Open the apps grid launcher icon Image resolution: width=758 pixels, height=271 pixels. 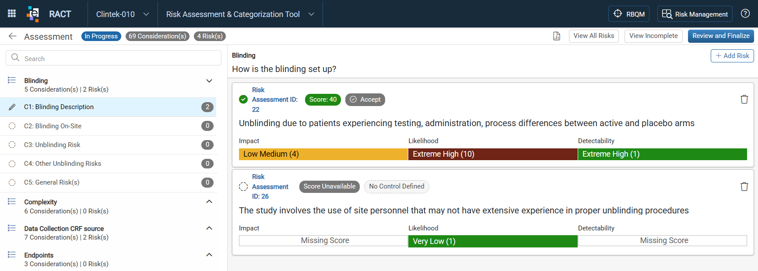(12, 14)
